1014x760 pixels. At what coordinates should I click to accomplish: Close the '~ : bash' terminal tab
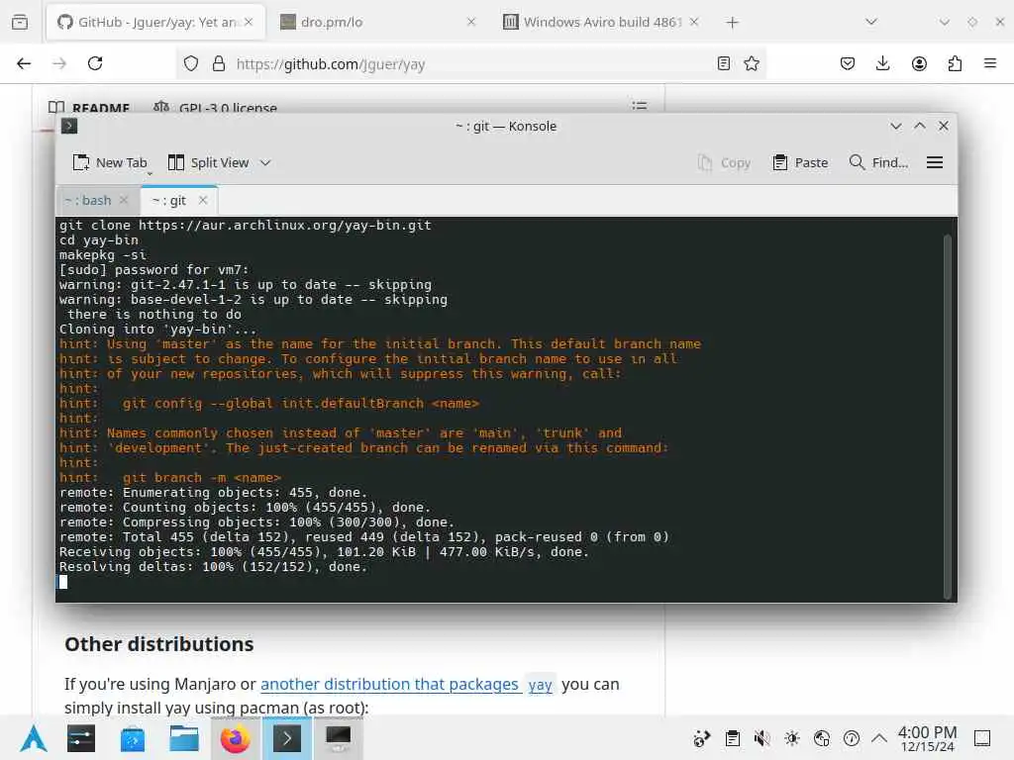(124, 200)
